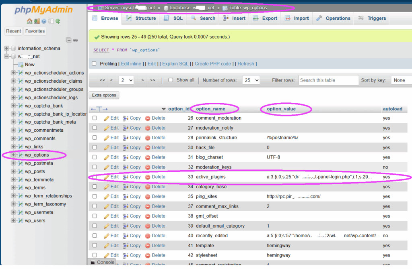Click the New table icon under the database

(x=21, y=65)
